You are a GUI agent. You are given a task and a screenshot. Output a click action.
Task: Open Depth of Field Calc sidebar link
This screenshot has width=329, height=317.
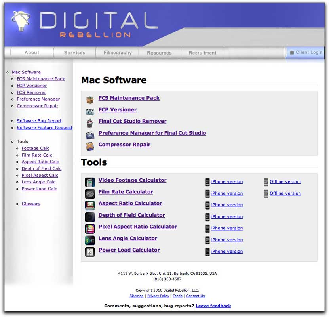[x=42, y=168]
